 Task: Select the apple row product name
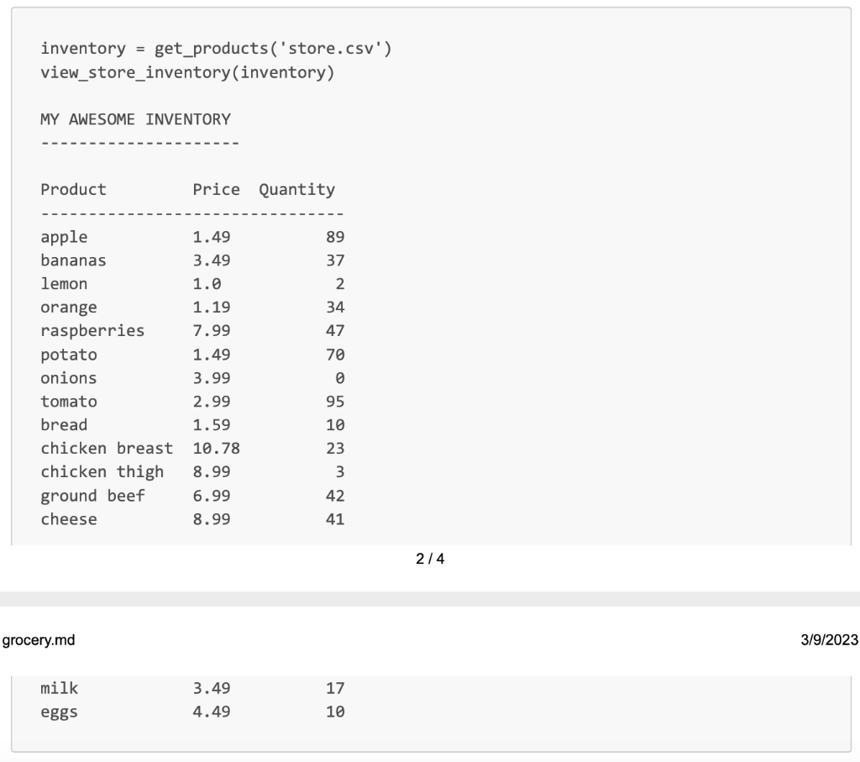tap(64, 238)
